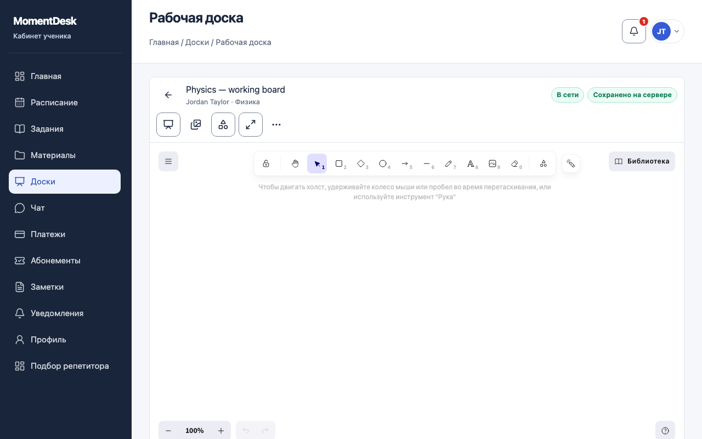The height and width of the screenshot is (439, 702).
Task: Zoom out with the minus button
Action: point(168,431)
